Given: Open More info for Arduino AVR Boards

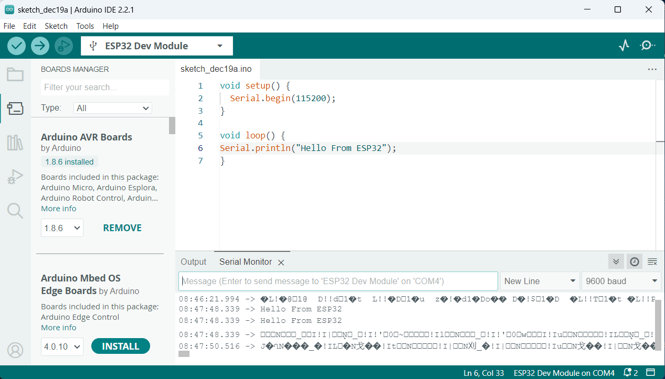Looking at the screenshot, I should pyautogui.click(x=59, y=209).
